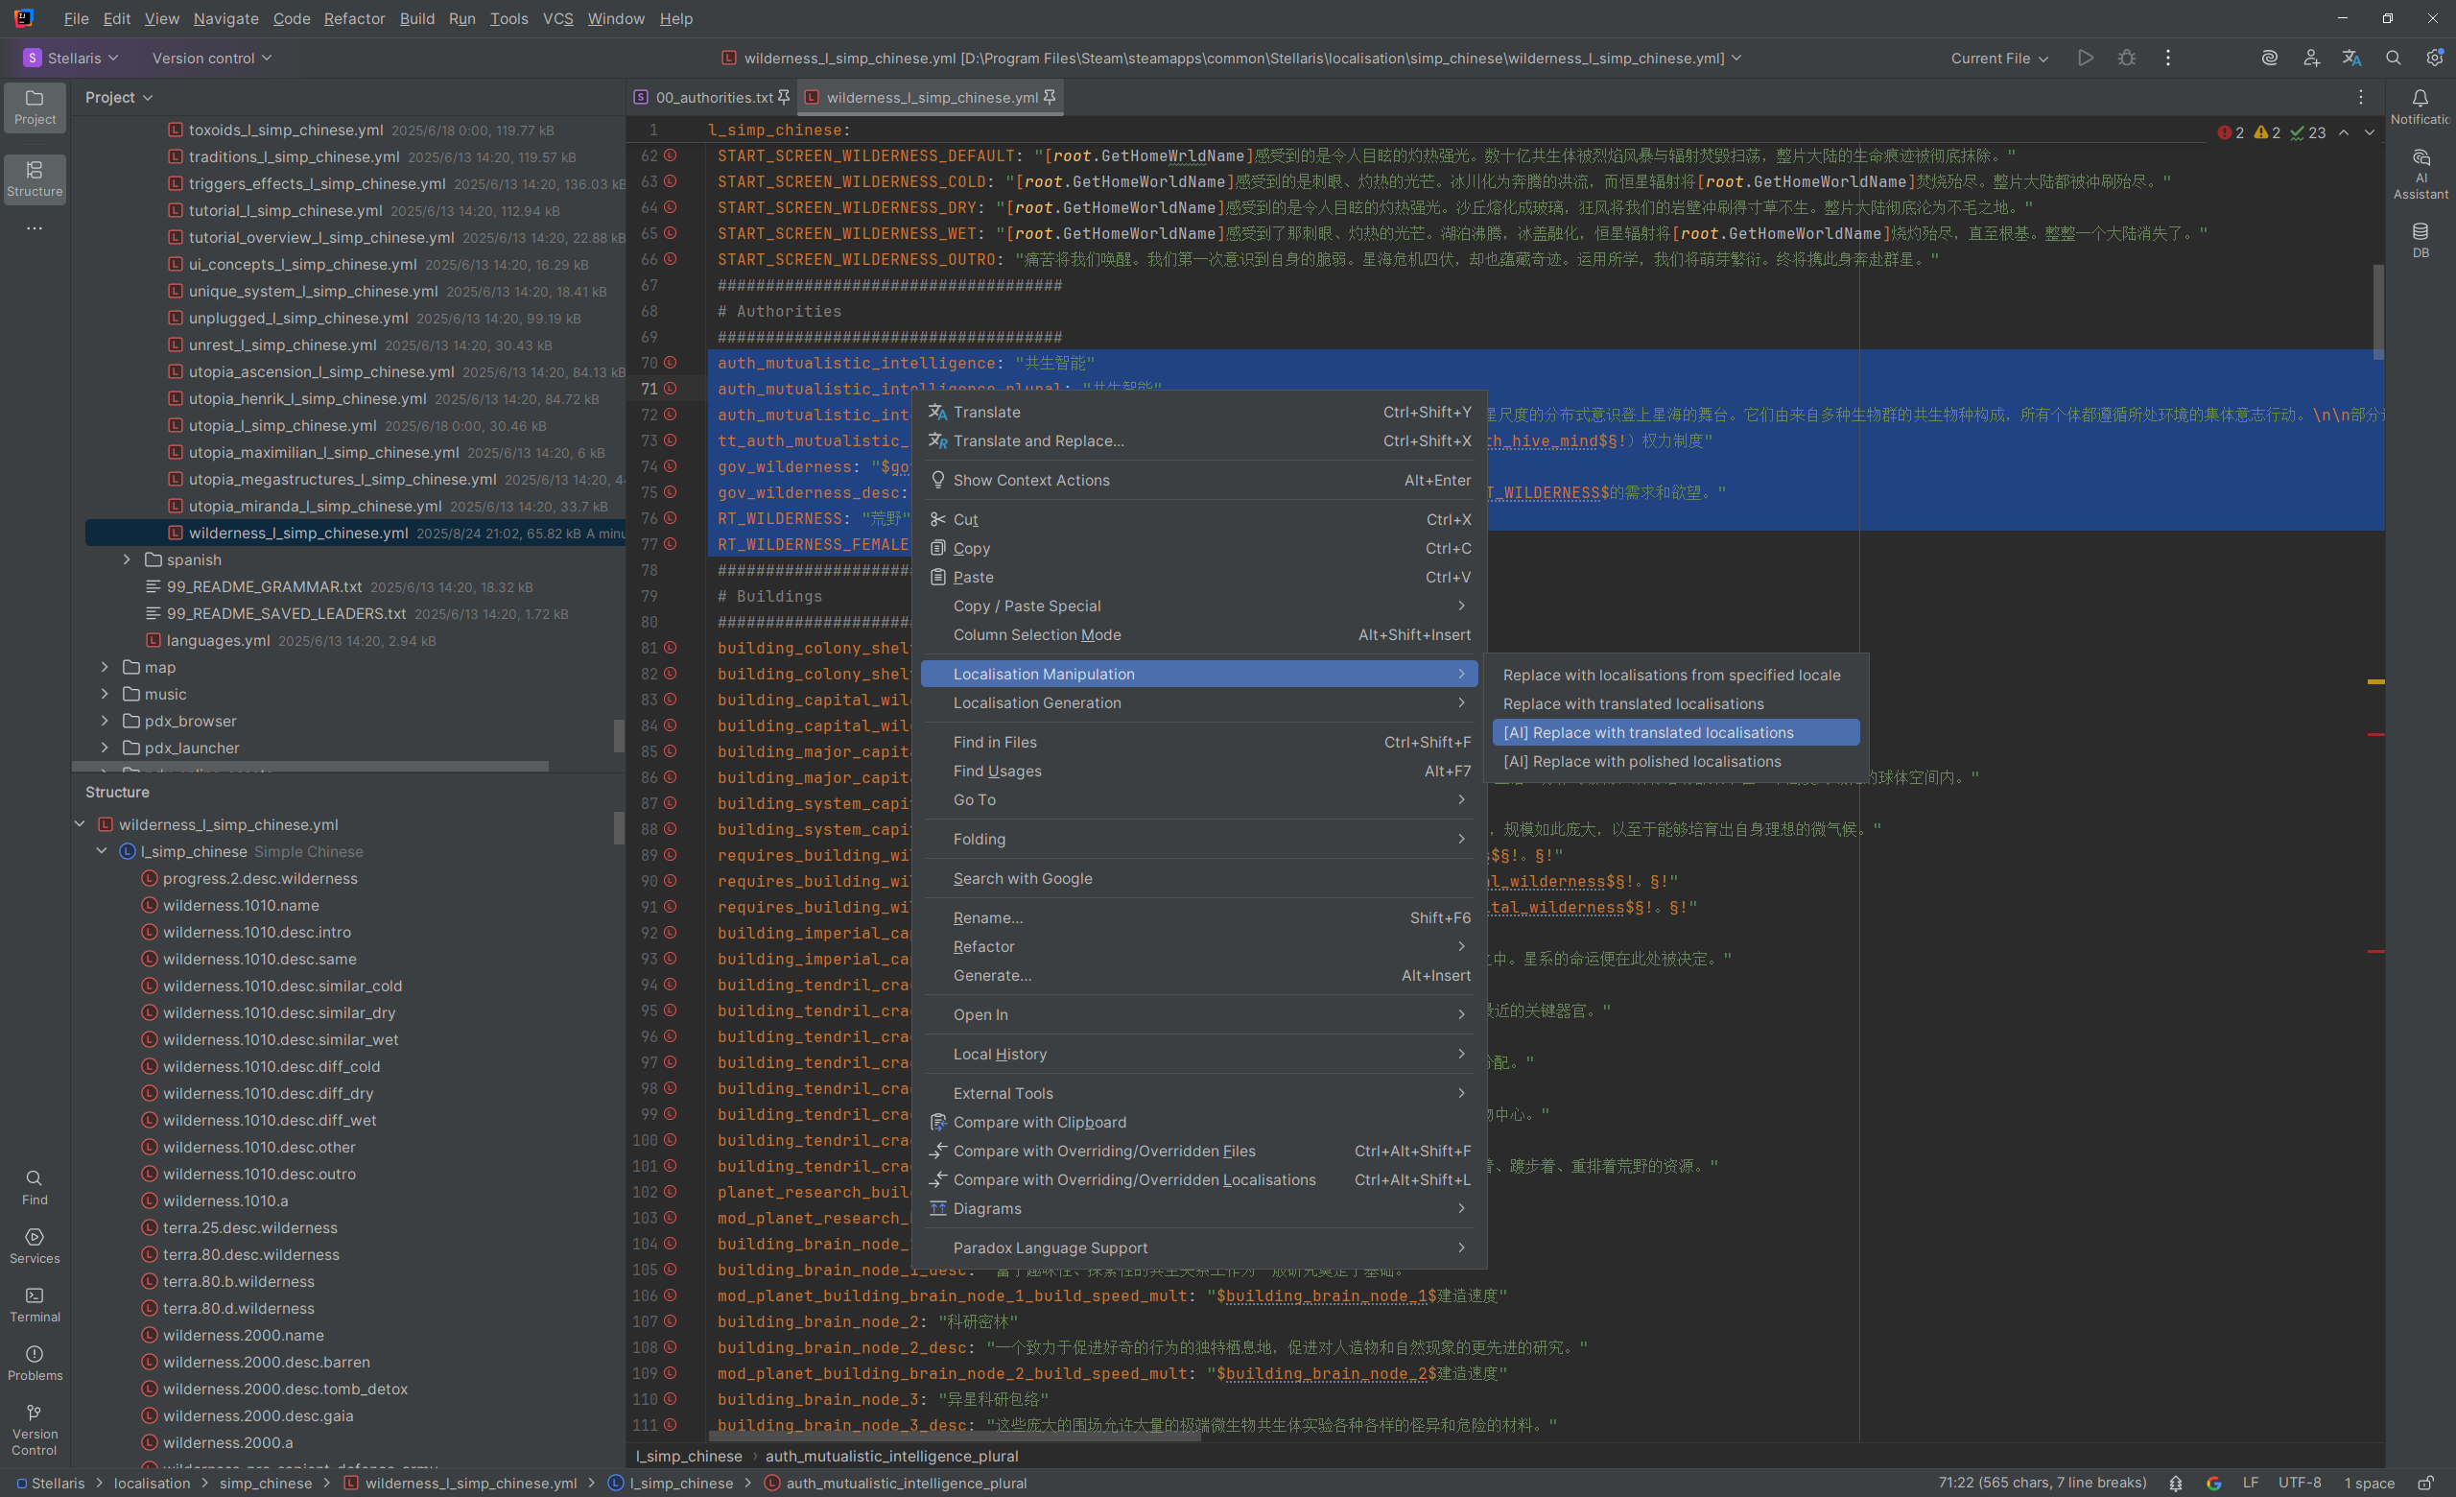Switch to 00_authorities.txt tab
Viewport: 2456px width, 1497px height.
coord(713,97)
